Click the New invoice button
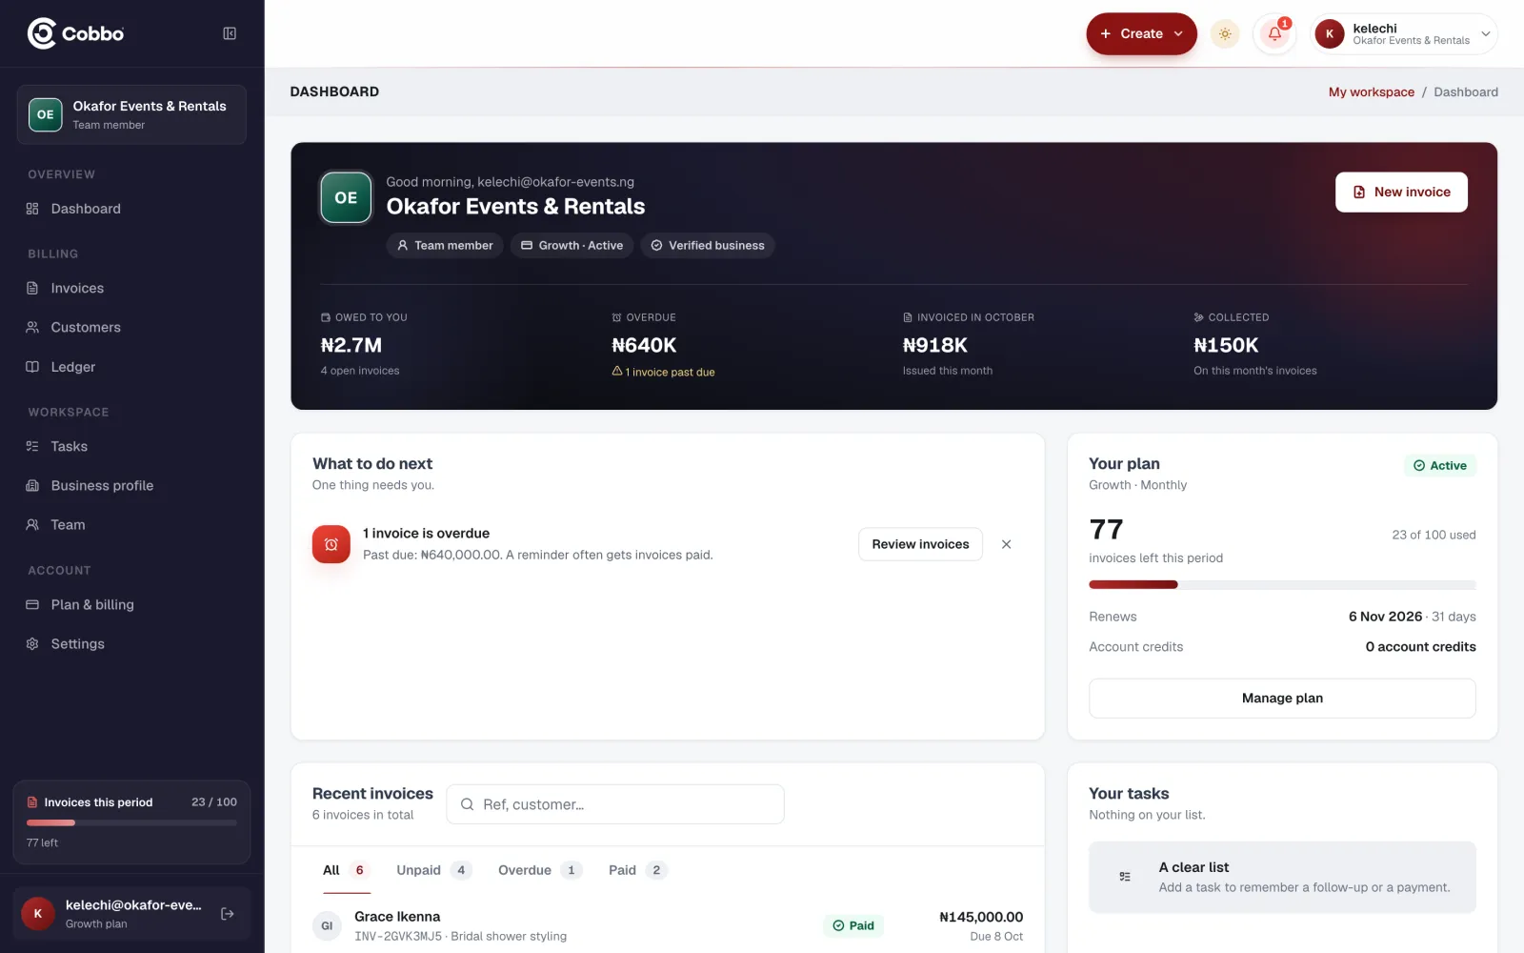The image size is (1524, 953). point(1401,192)
